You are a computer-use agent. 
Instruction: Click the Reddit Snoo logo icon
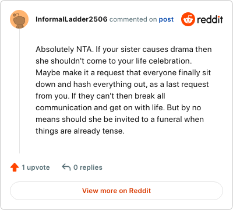click(188, 19)
